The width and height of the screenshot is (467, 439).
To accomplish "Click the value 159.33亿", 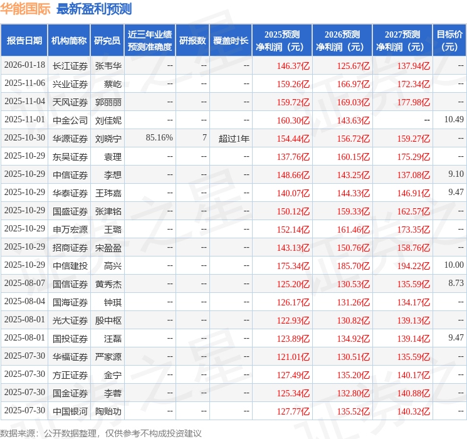I will click(x=354, y=211).
